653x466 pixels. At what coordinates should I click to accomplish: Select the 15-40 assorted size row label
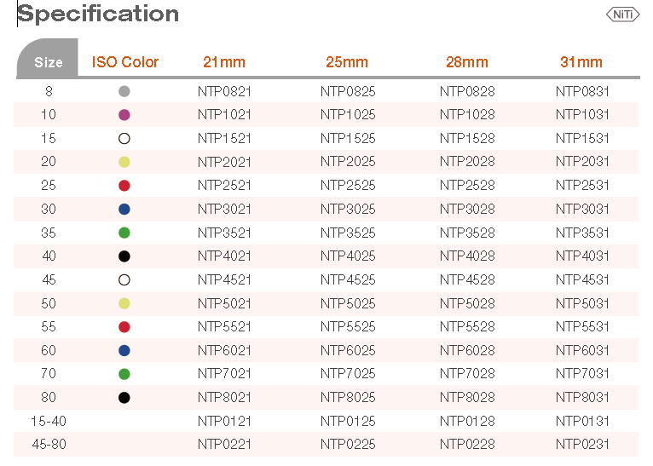tap(49, 421)
